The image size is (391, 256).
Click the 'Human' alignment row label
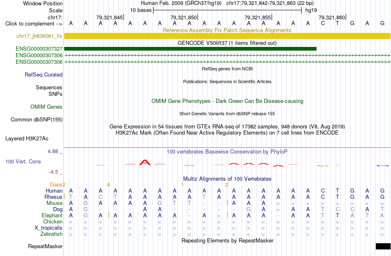54,191
